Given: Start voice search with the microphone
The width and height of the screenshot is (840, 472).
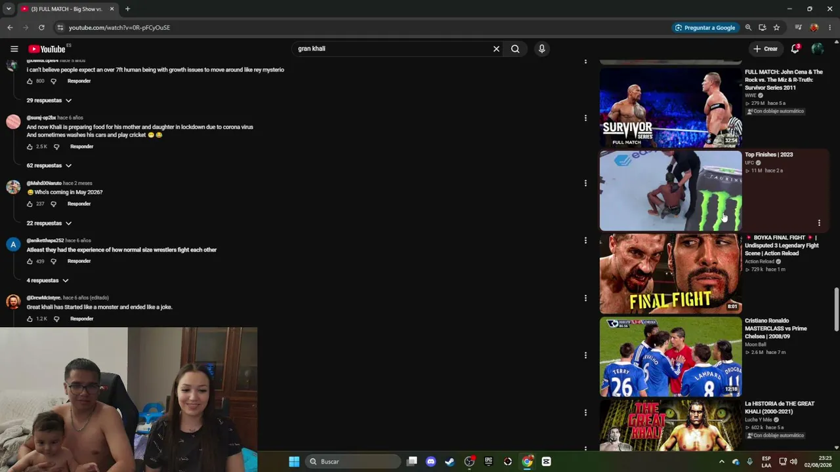Looking at the screenshot, I should point(541,49).
